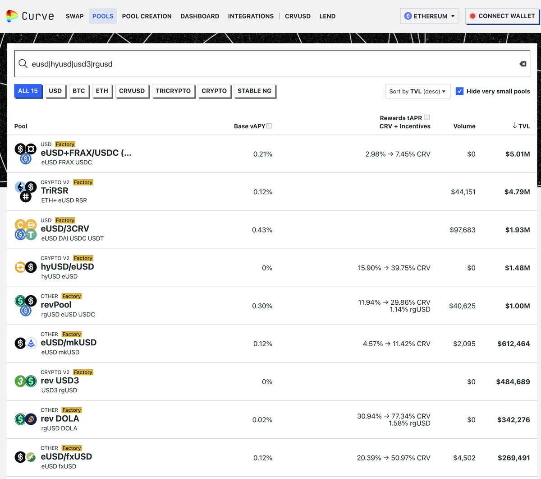Open Integrations page

[x=251, y=16]
